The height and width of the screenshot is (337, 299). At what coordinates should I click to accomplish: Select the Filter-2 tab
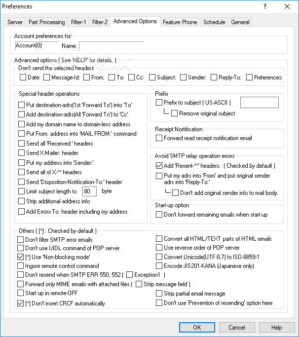pos(100,22)
